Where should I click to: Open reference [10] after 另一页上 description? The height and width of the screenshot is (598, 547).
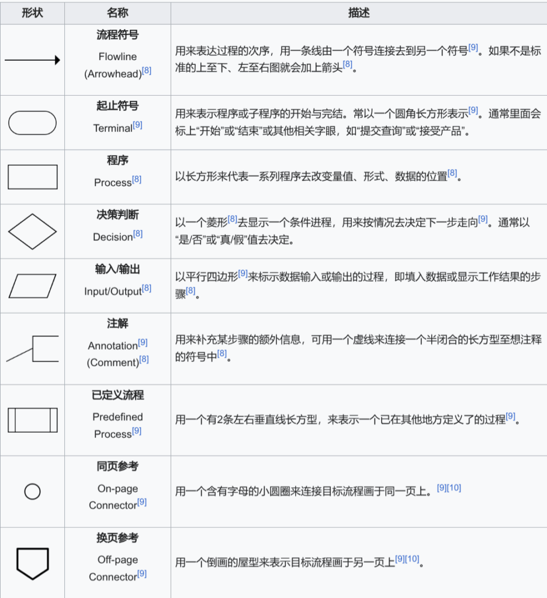412,559
